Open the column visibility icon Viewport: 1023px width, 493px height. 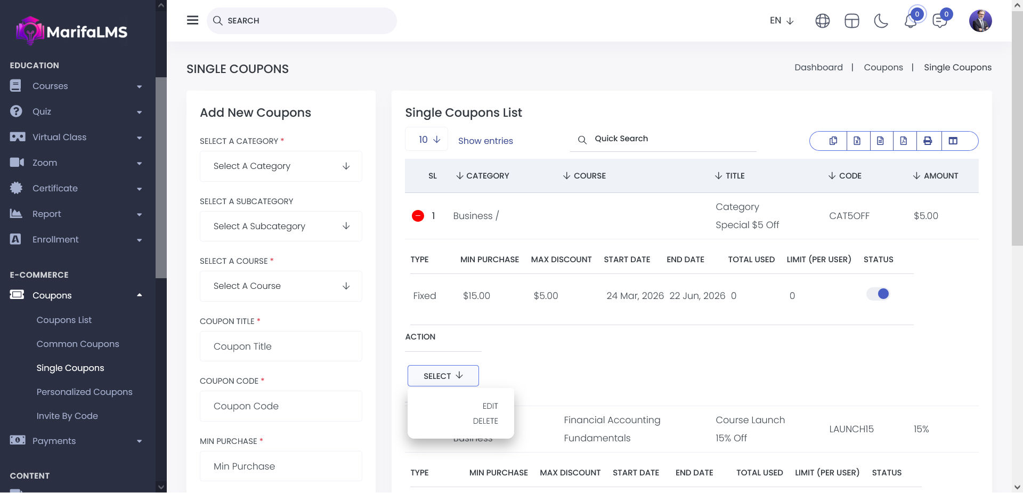tap(953, 141)
